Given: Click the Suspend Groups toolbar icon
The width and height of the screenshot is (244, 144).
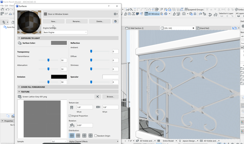Looking at the screenshot, I should coord(186,9).
